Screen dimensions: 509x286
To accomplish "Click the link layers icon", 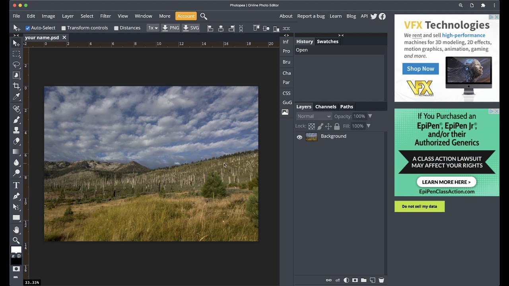I will click(x=328, y=280).
